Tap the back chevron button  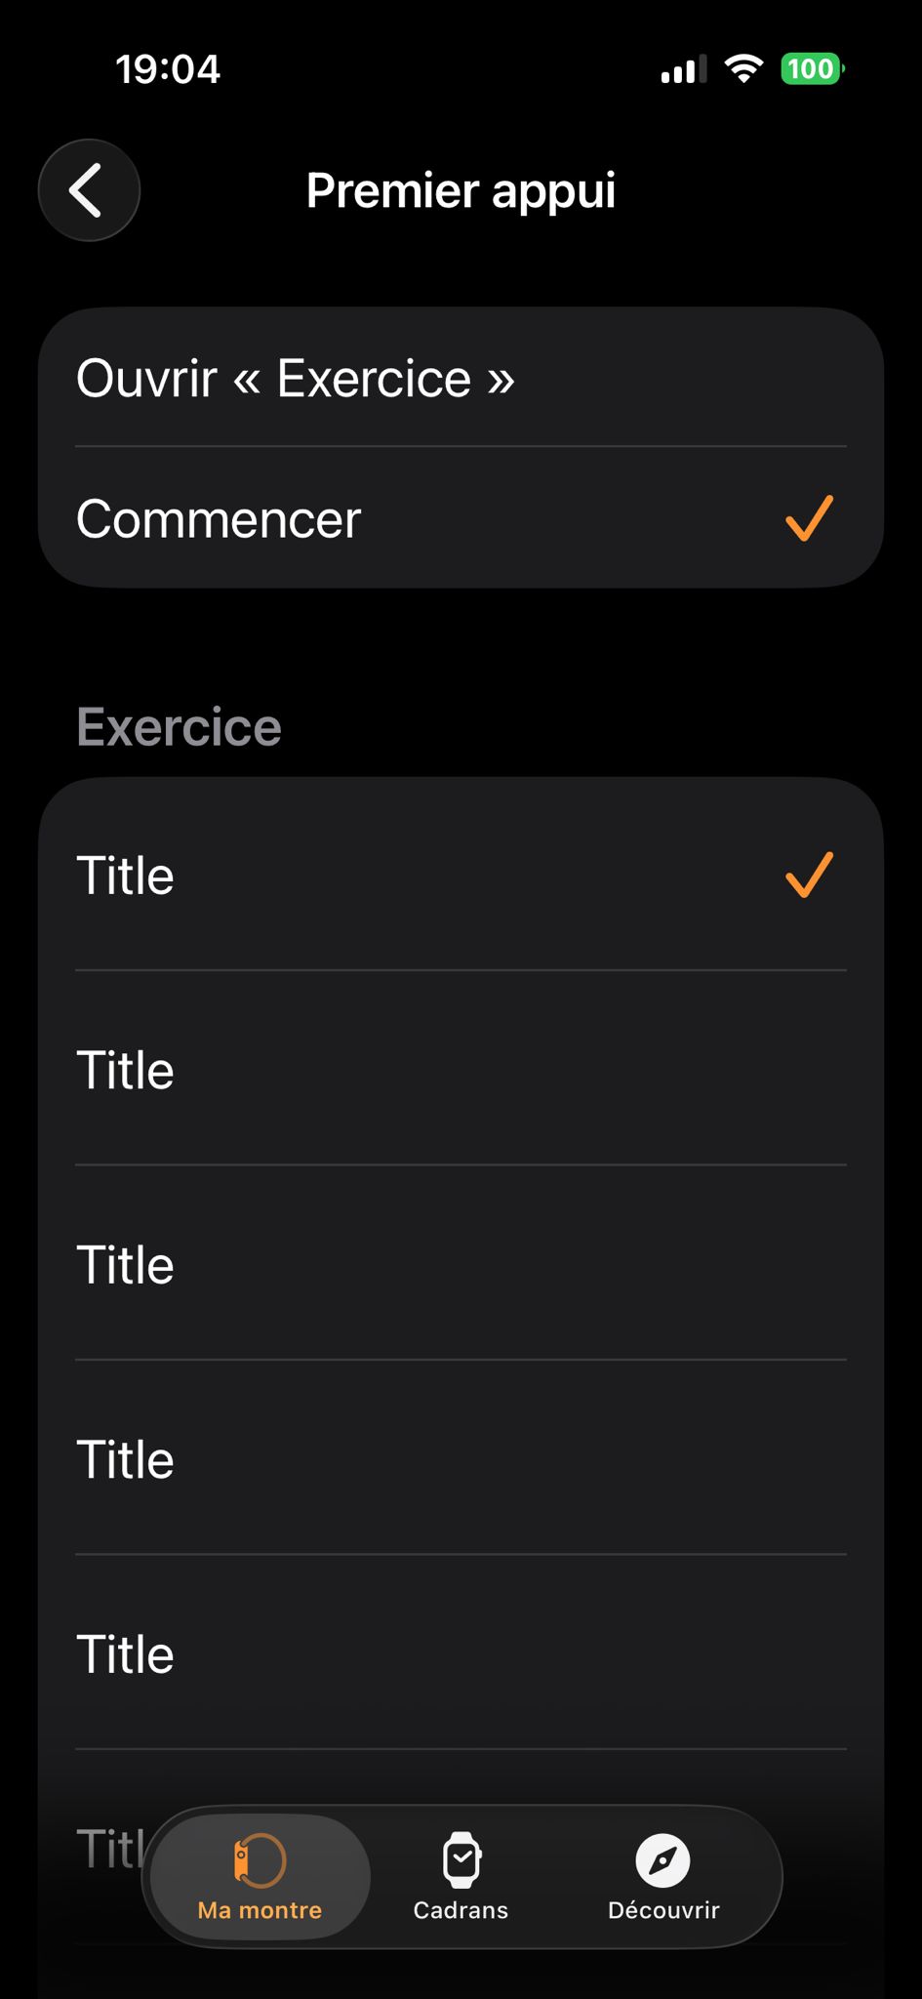pyautogui.click(x=89, y=190)
